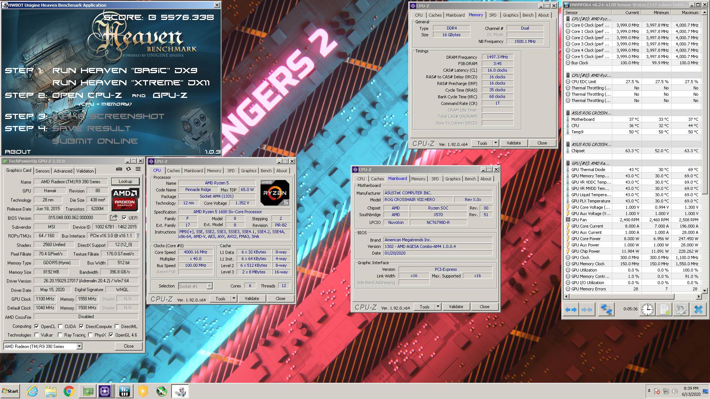Open the GPU-Z hamburger menu
Screen dimensions: 710x399
138,169
